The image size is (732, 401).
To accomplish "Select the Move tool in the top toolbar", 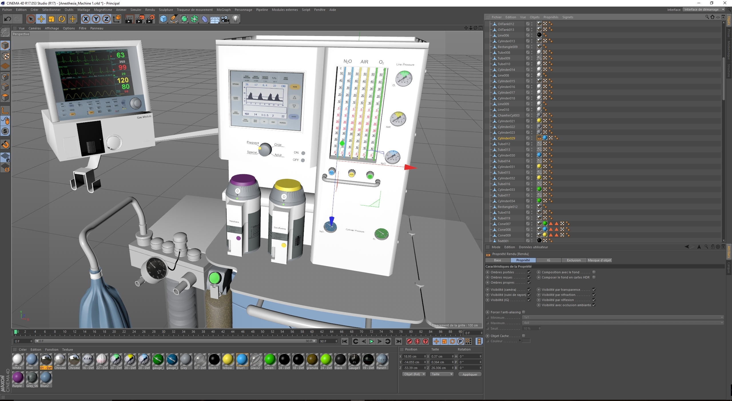I will coord(41,19).
